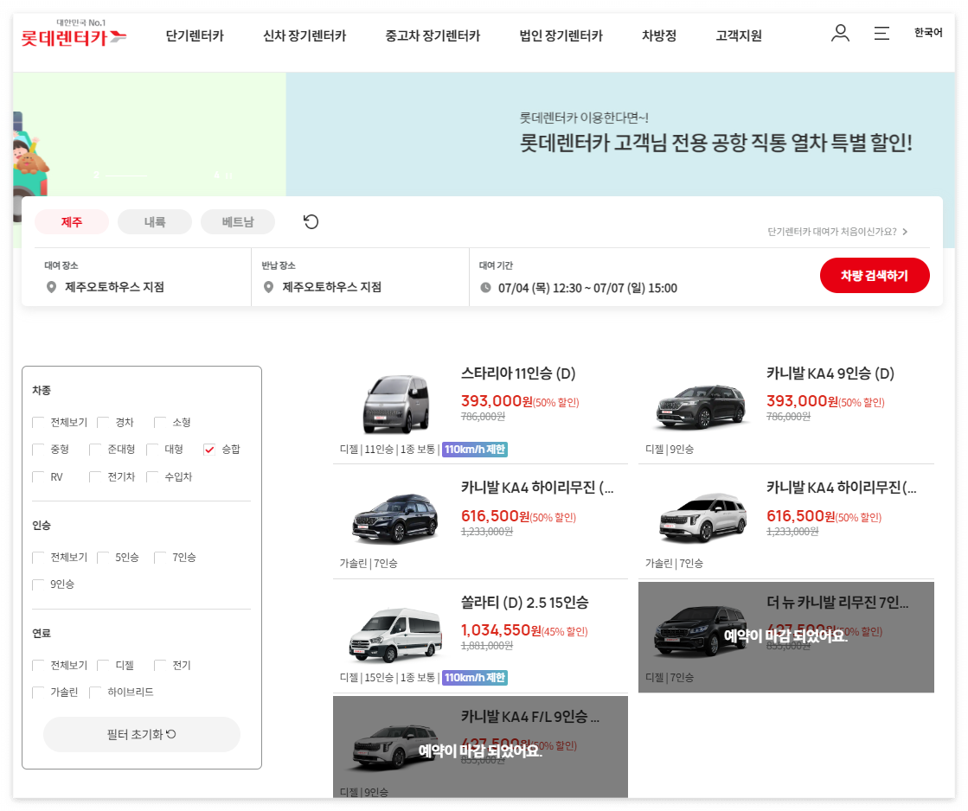Click the reset refresh icon beside 베트남

tap(311, 221)
